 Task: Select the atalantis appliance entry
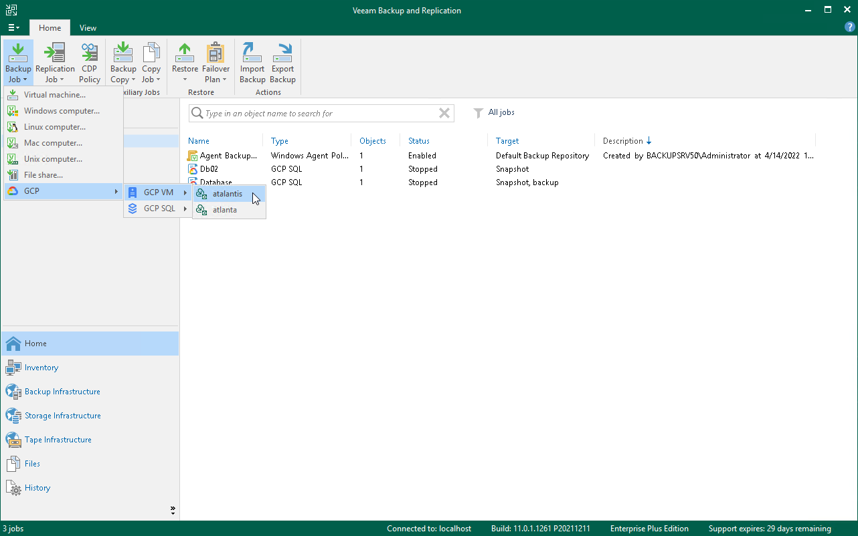229,194
